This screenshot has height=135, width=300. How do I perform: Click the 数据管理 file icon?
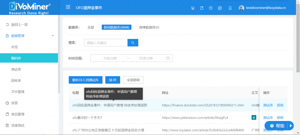(x=7, y=36)
